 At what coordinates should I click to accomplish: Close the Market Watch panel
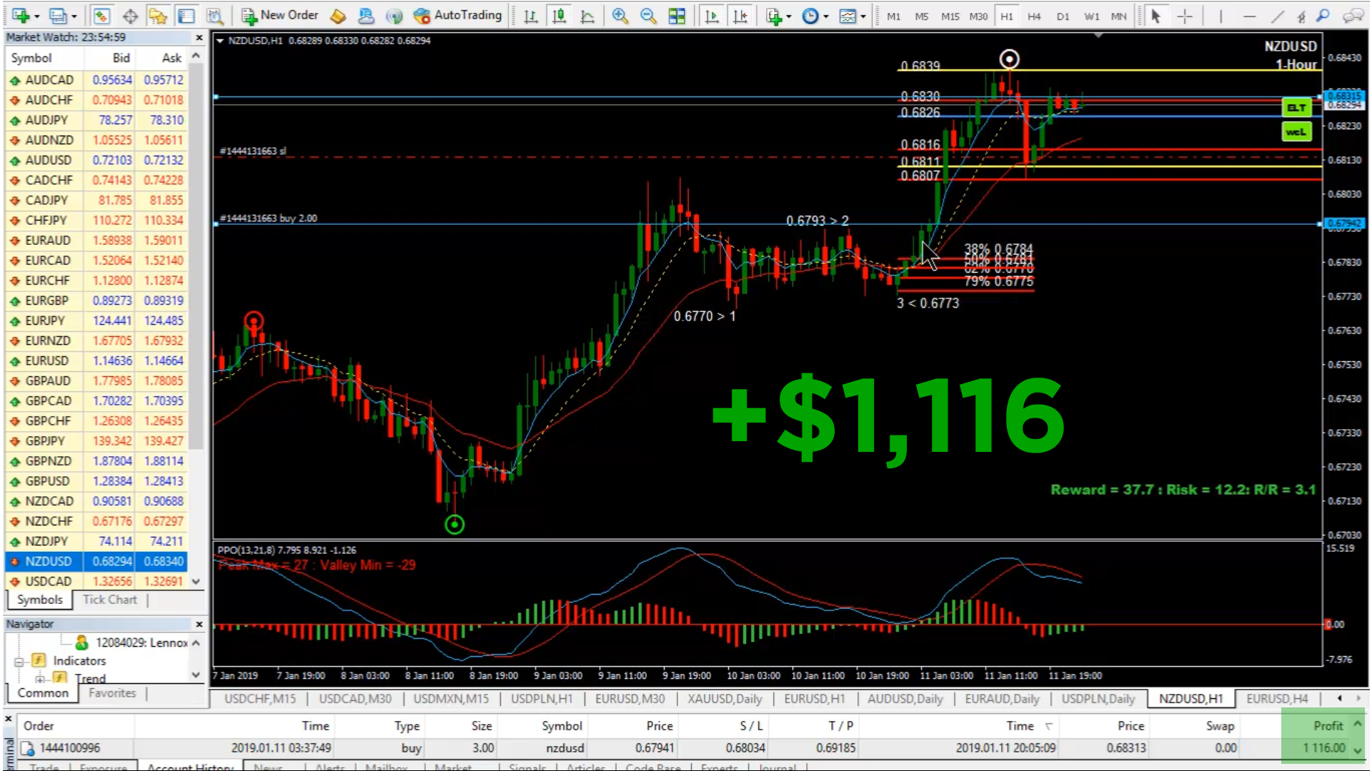tap(199, 37)
